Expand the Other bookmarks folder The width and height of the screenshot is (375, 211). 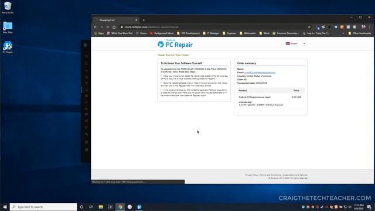[359, 33]
